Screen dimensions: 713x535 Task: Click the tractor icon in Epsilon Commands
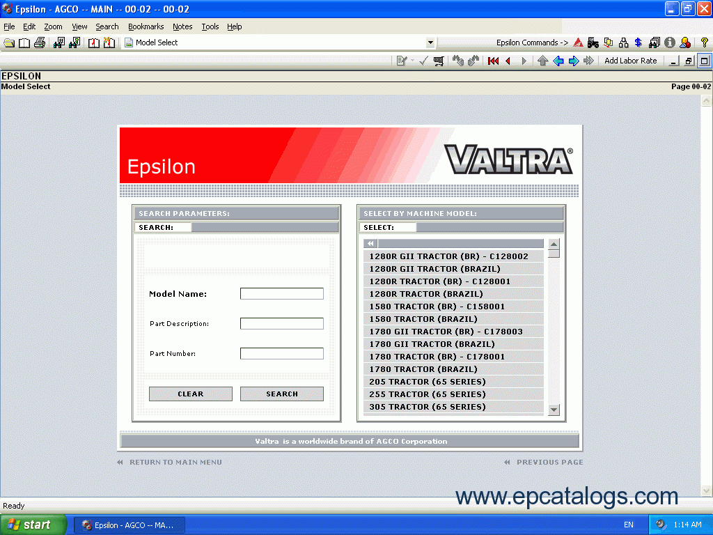click(593, 42)
